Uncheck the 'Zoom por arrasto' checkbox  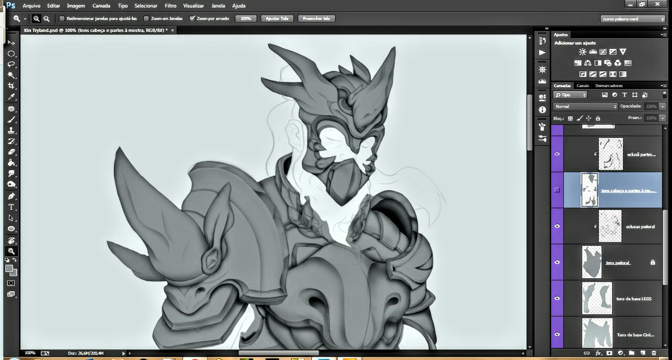click(192, 18)
